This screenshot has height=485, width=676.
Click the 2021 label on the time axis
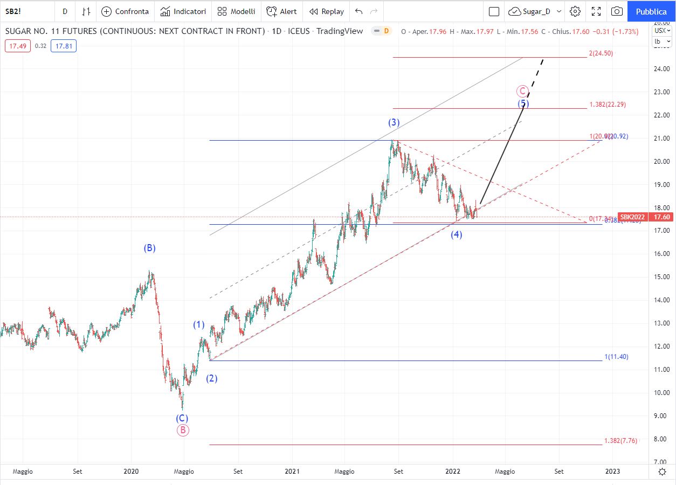tap(292, 472)
